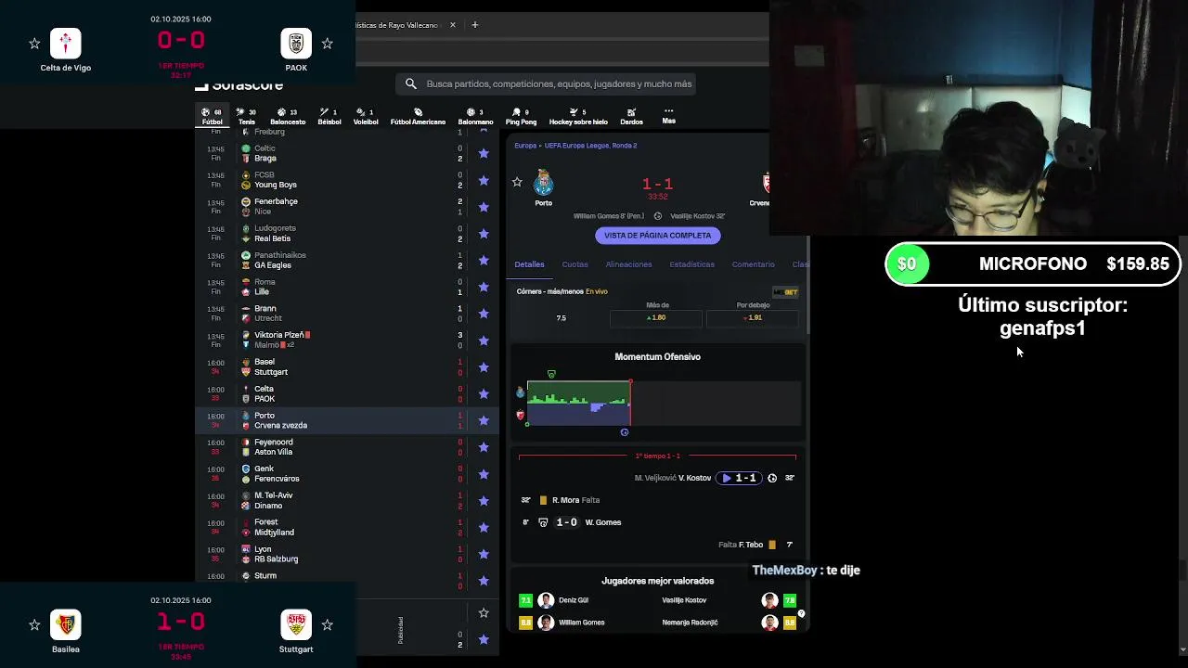Open the Dardos sport category
The height and width of the screenshot is (668, 1188).
631,116
